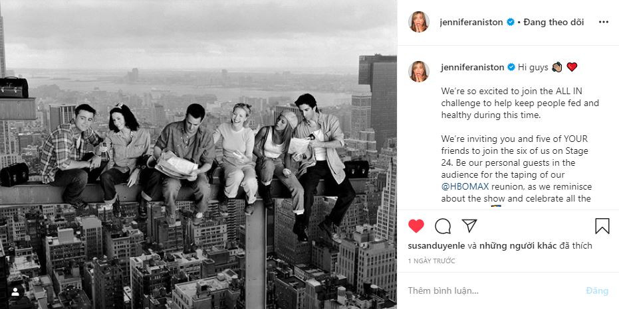Viewport: 619px width, 309px height.
Task: View tagged people icon on photo
Action: [x=15, y=292]
